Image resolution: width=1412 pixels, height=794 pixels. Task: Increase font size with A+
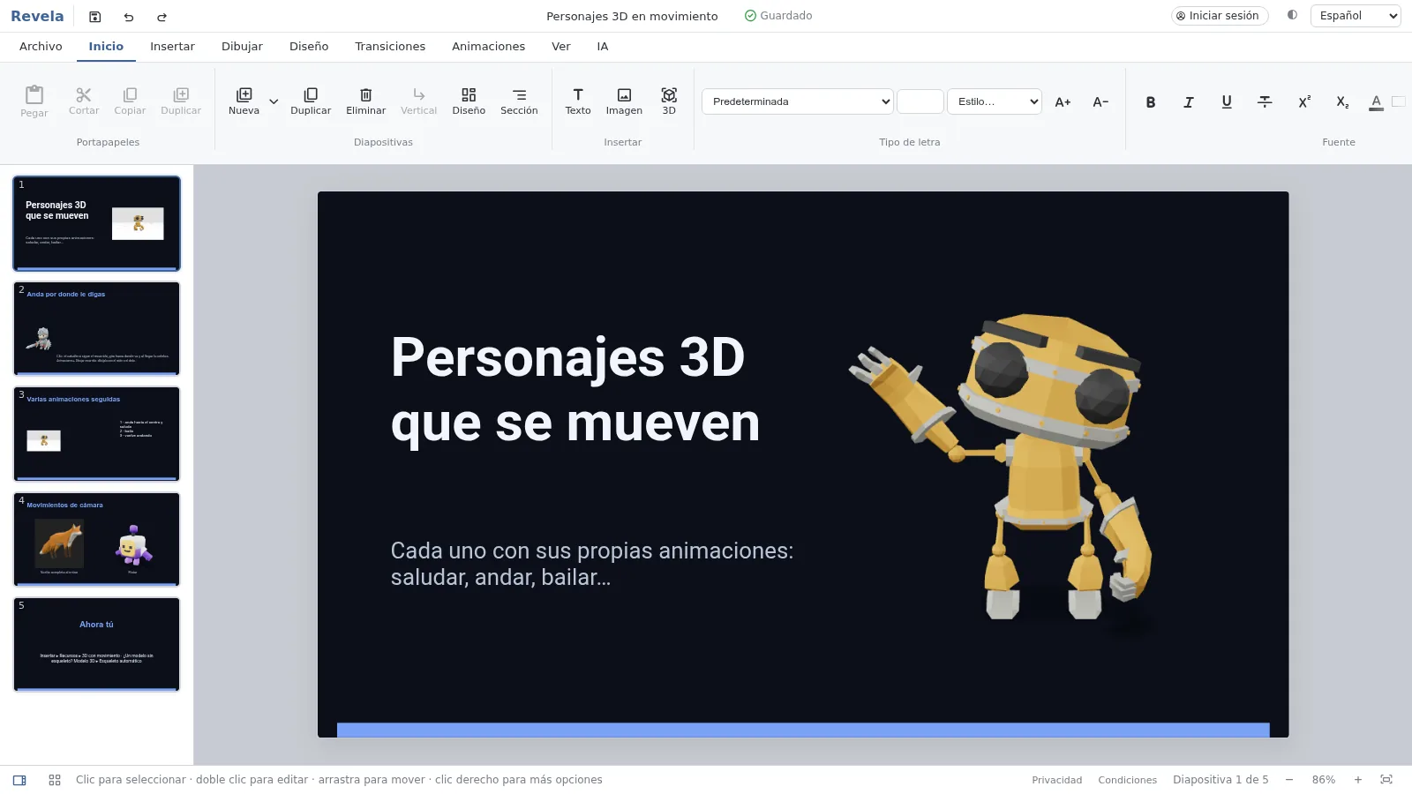[x=1063, y=102]
